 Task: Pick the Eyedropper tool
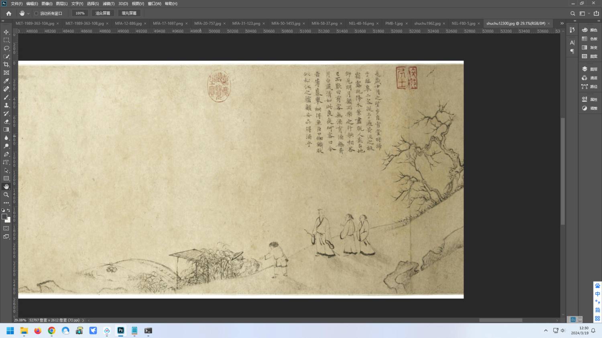[x=6, y=81]
